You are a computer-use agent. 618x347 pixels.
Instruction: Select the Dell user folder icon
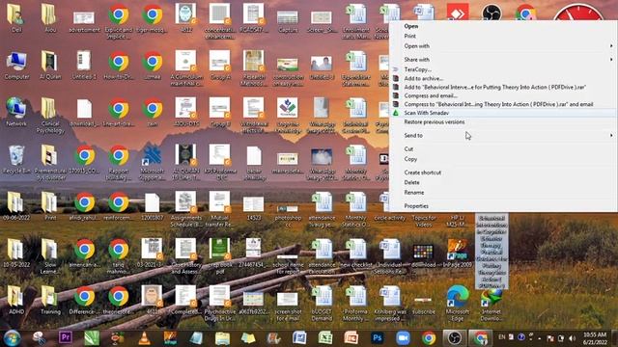(x=16, y=15)
